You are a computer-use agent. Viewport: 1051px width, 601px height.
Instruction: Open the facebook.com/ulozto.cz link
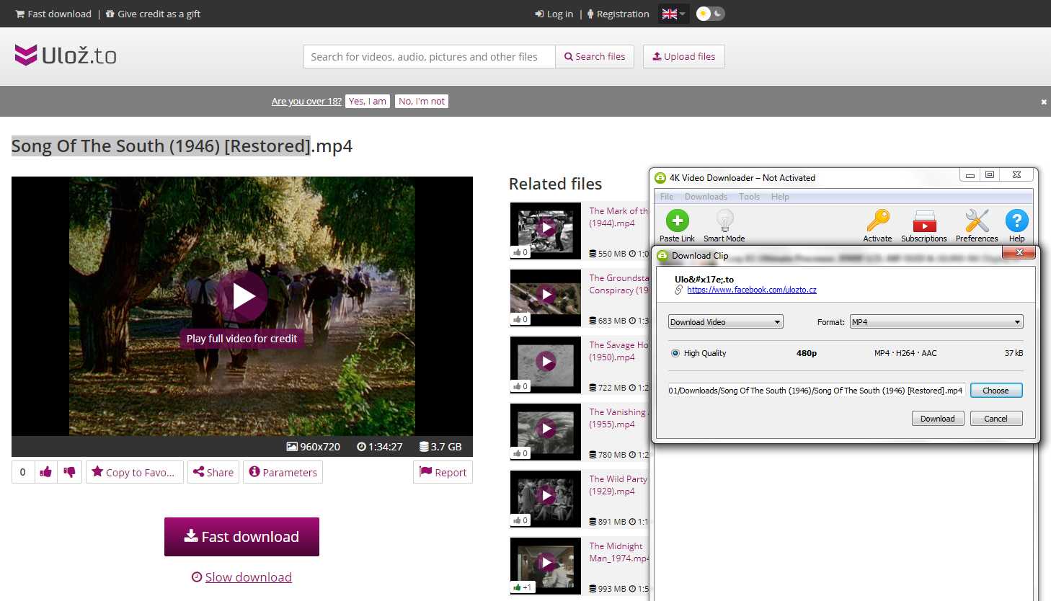click(752, 290)
